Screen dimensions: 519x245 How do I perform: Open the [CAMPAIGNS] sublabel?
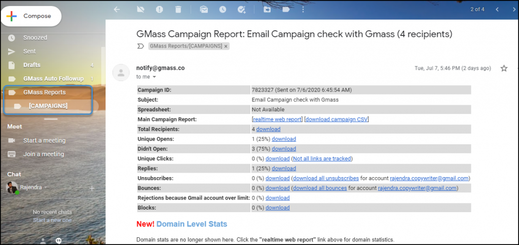tap(48, 106)
